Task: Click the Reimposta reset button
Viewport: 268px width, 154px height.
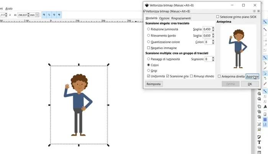Action: pos(154,84)
